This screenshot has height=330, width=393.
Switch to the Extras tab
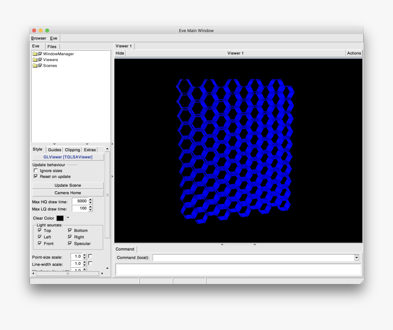tap(90, 150)
